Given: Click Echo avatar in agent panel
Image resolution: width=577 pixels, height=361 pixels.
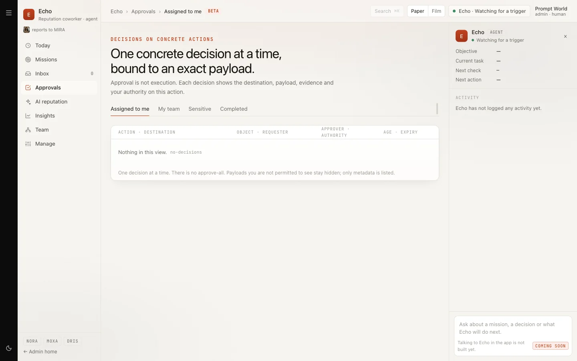Looking at the screenshot, I should (x=462, y=36).
